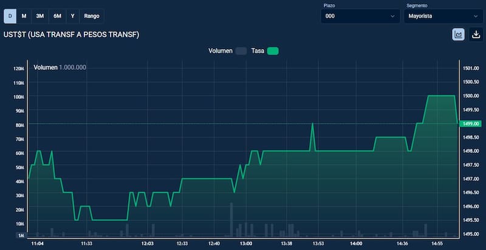Open the Plazo dropdown showing 000
The width and height of the screenshot is (486, 250).
[x=360, y=16]
